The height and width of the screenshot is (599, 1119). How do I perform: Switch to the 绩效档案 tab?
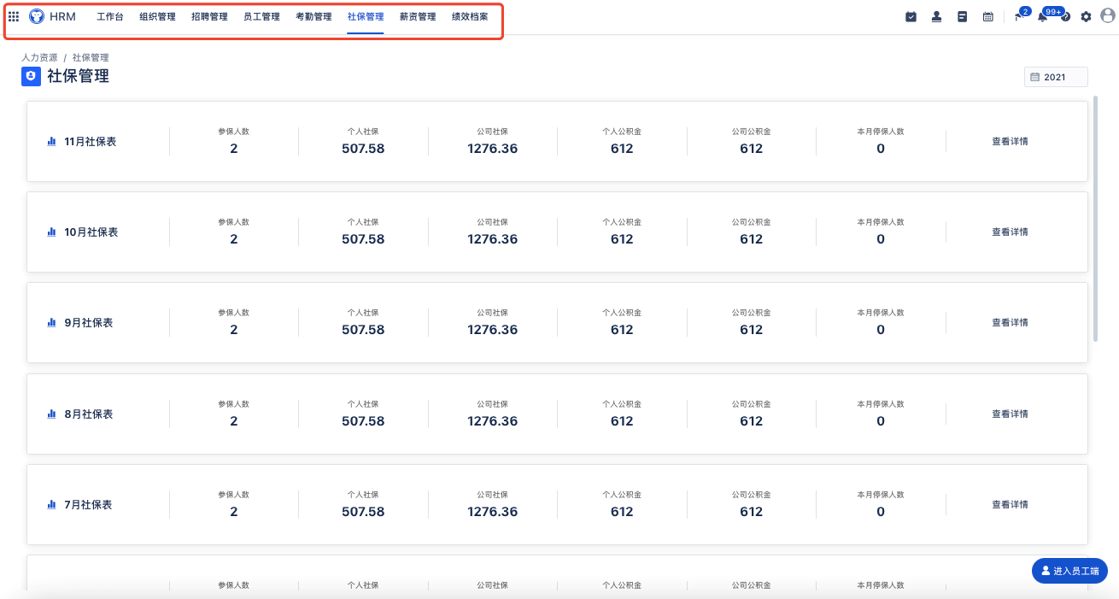pos(470,16)
